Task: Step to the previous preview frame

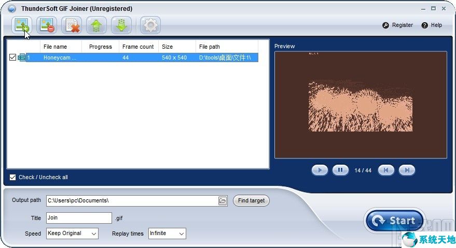Action: (x=386, y=170)
